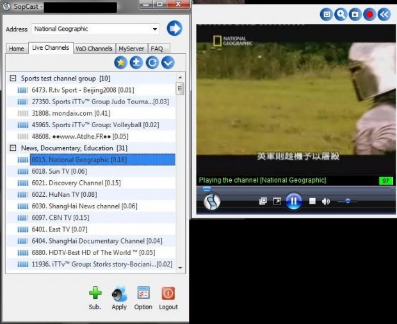Collapse News, Documentary, Education group
This screenshot has height=324, width=397.
[13, 148]
